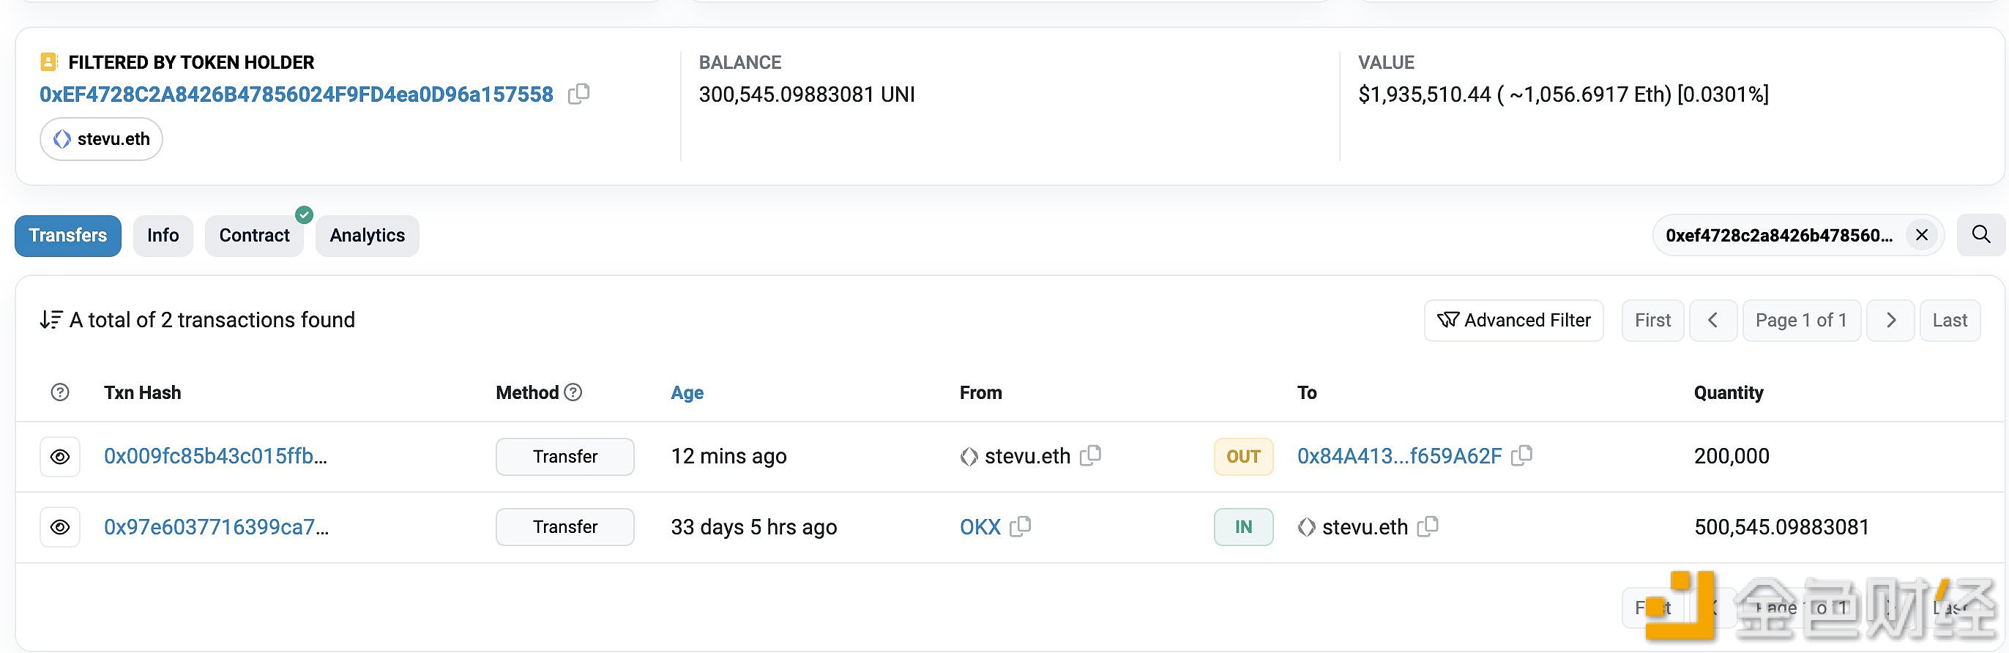Click Transfer method badge in 12 mins row

coord(565,456)
